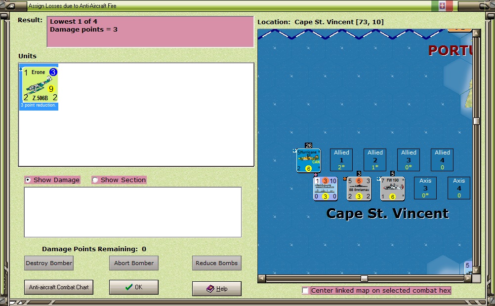Click the Axis 3 sea box

point(425,188)
